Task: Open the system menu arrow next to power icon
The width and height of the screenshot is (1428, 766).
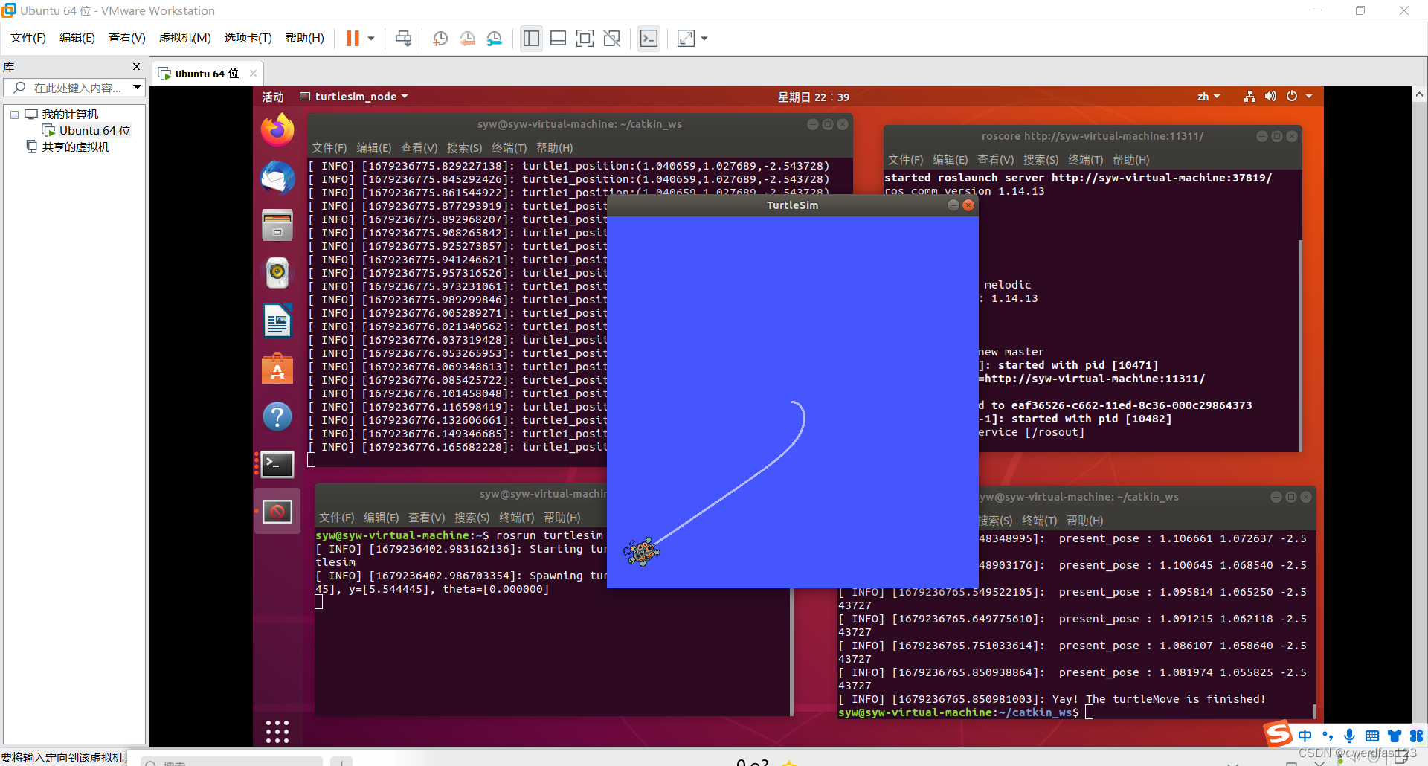Action: click(1309, 97)
